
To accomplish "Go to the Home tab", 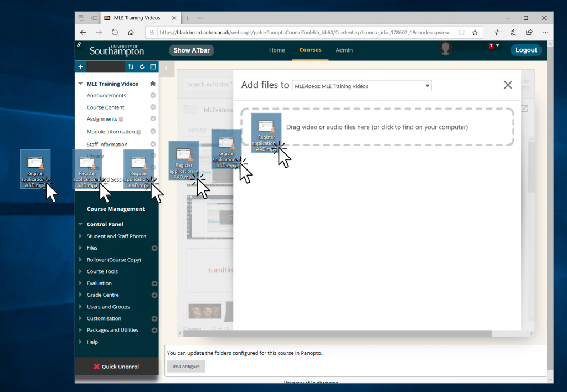I will 277,50.
